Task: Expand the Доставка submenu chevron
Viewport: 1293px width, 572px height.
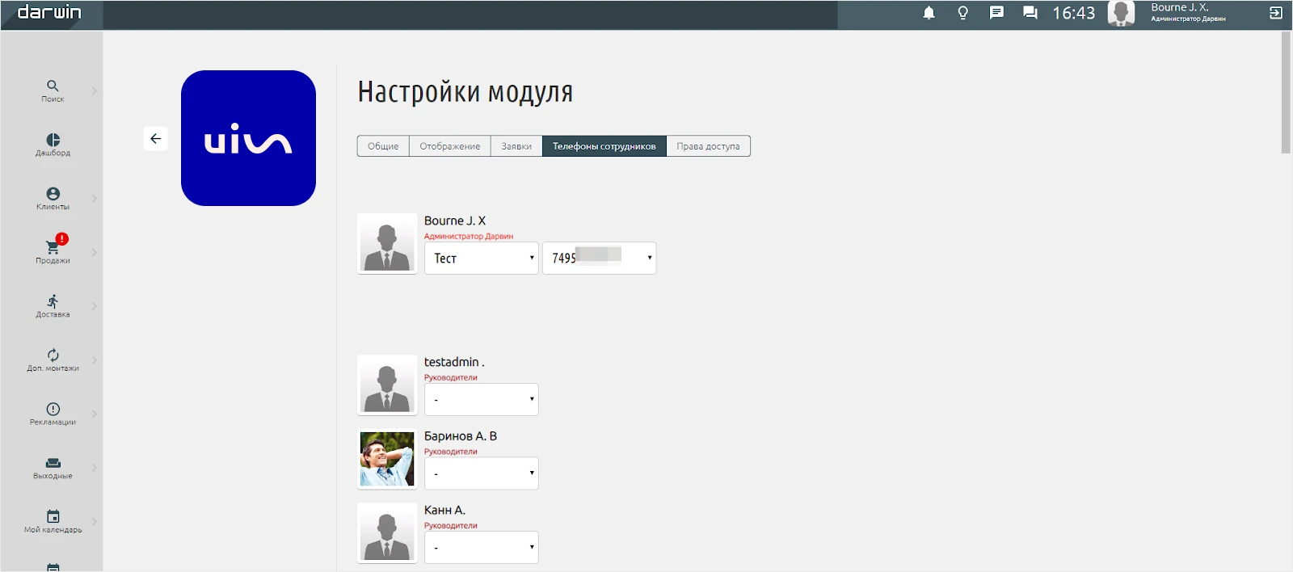Action: tap(95, 306)
